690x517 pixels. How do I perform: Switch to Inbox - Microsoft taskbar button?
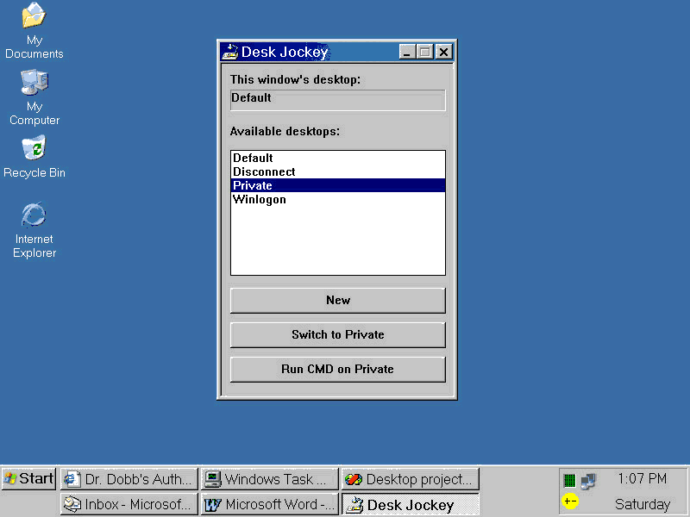pyautogui.click(x=129, y=504)
